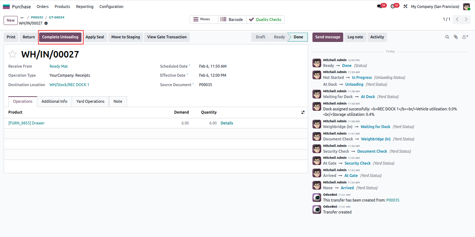Expand breadcrumb ellipsis menu

coord(22,17)
